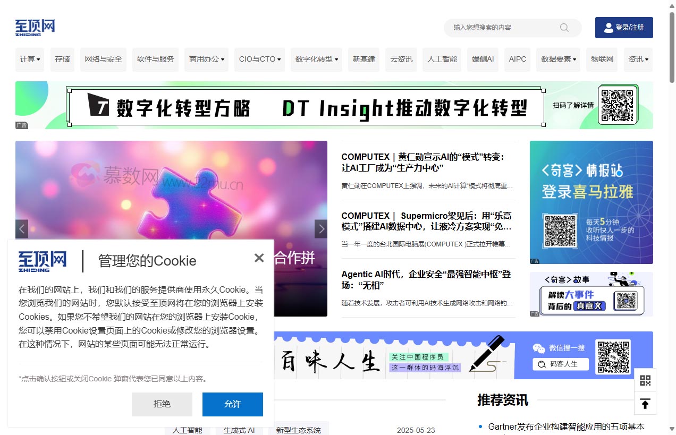Open the 数字化转型 dropdown menu

(x=316, y=59)
